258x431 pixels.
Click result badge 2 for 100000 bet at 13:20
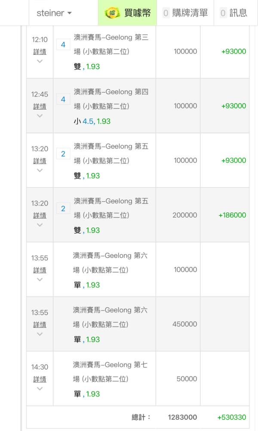(x=63, y=154)
